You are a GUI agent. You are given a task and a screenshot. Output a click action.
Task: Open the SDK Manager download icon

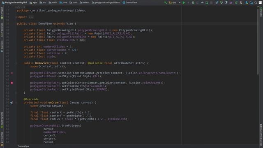click(x=247, y=3)
